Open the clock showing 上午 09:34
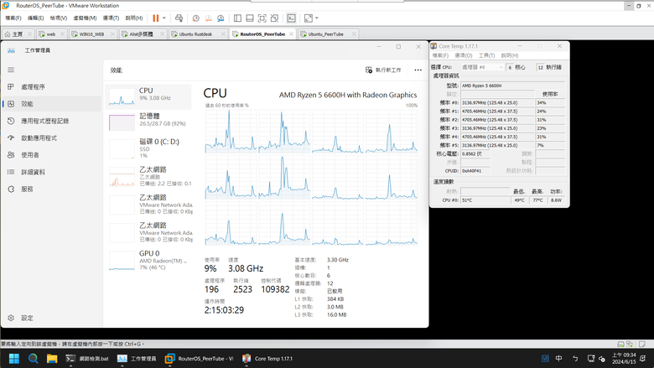This screenshot has height=368, width=654. 624,359
